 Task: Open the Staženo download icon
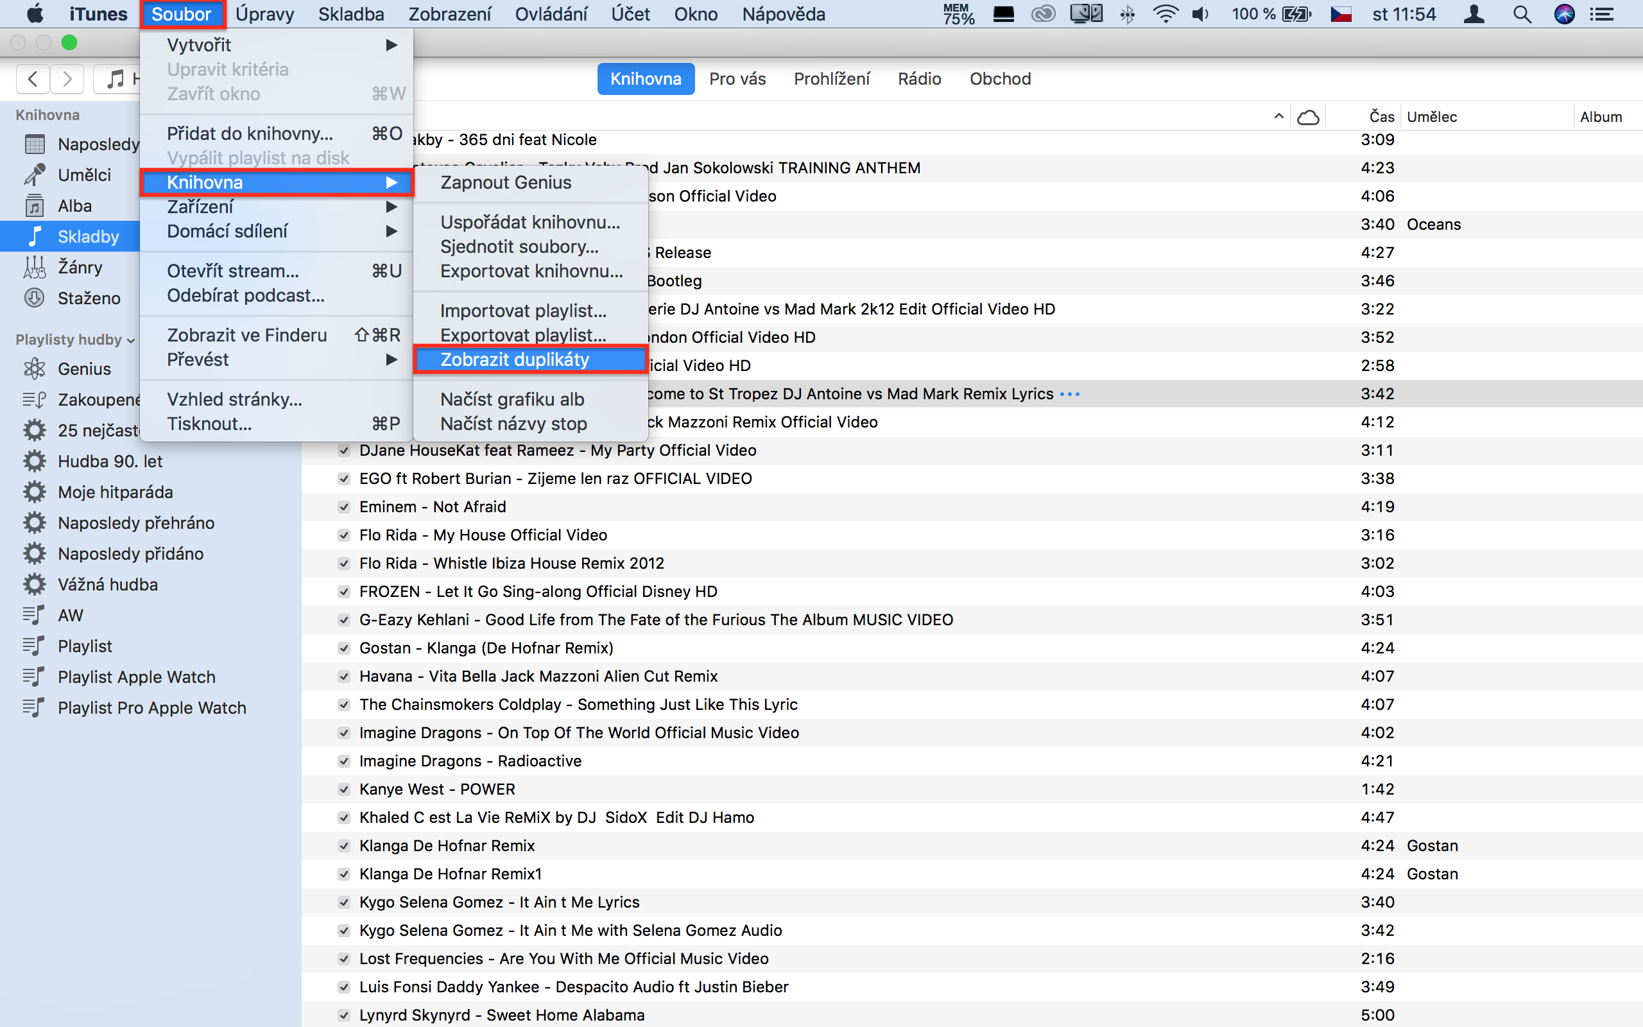pos(35,297)
